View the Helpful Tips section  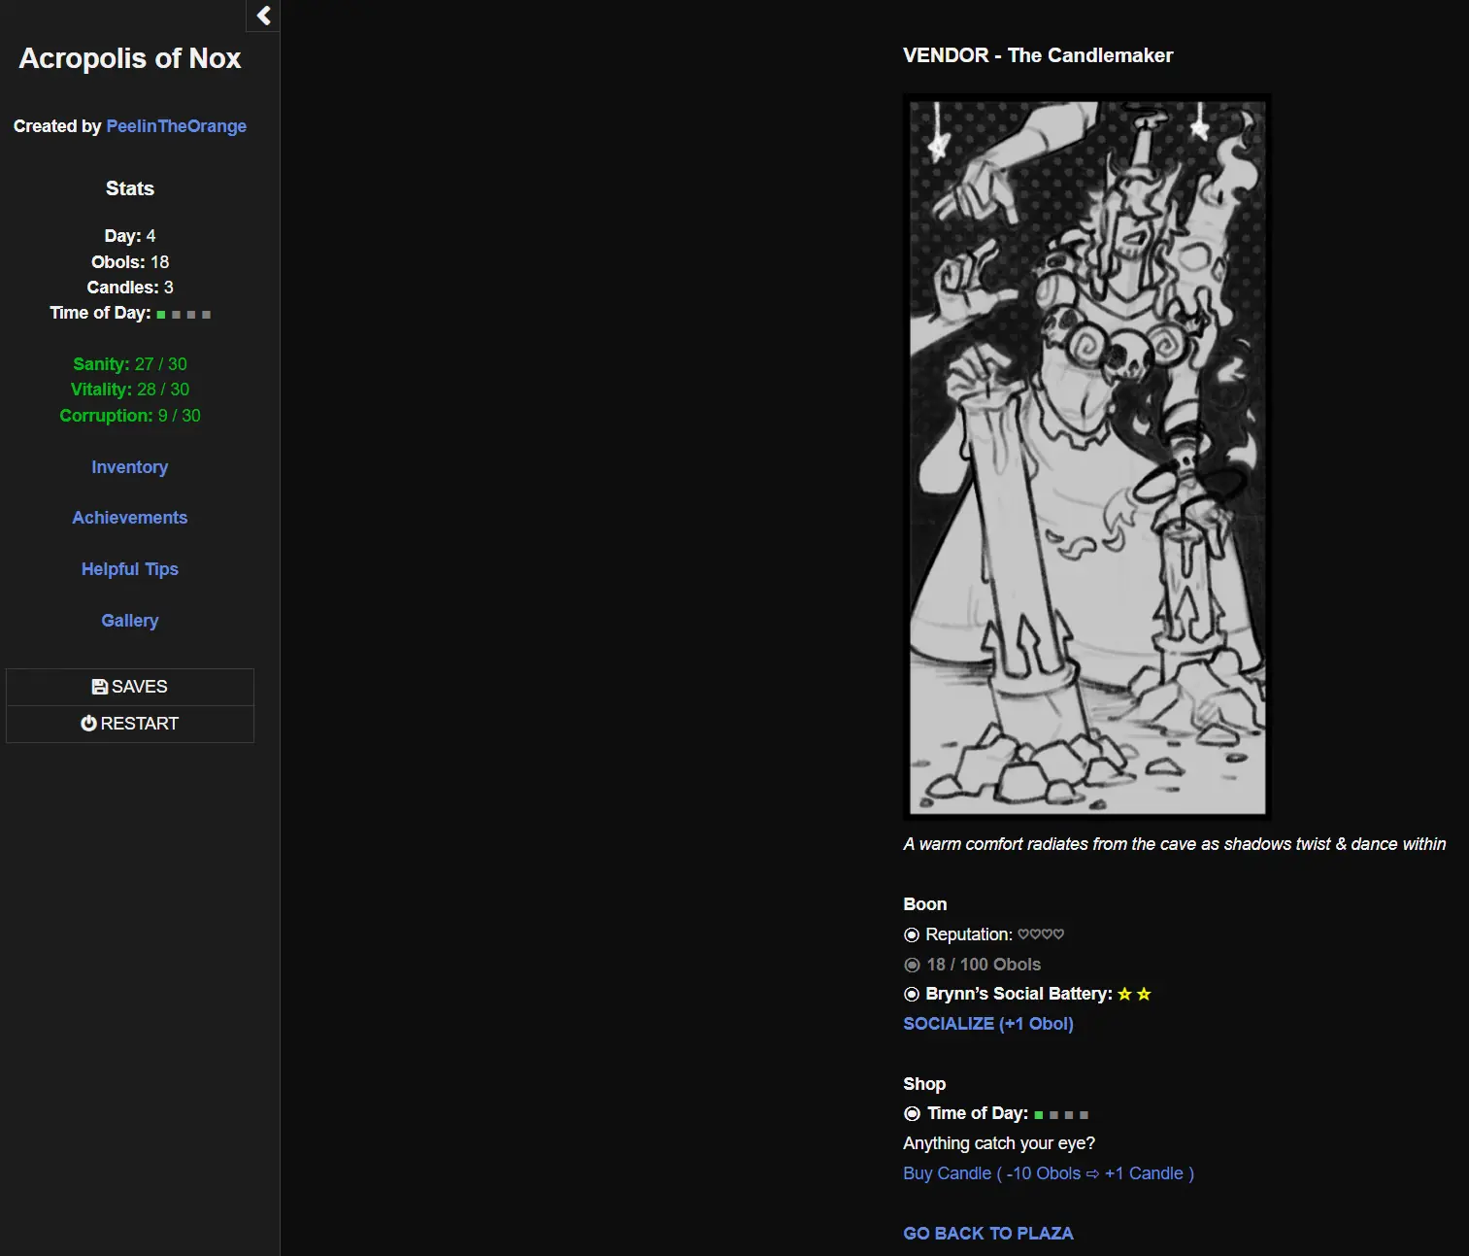pyautogui.click(x=129, y=569)
